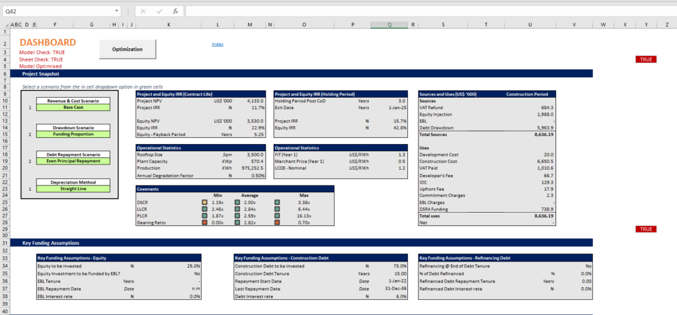This screenshot has width=677, height=315.
Task: Click the red Gearing Ratio Max indicator icon
Action: coord(277,223)
